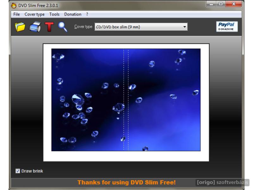Open the Tools menu
The width and height of the screenshot is (253, 190).
pos(54,14)
